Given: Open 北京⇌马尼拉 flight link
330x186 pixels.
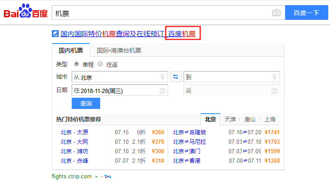Looking at the screenshot, I should click(x=190, y=142).
